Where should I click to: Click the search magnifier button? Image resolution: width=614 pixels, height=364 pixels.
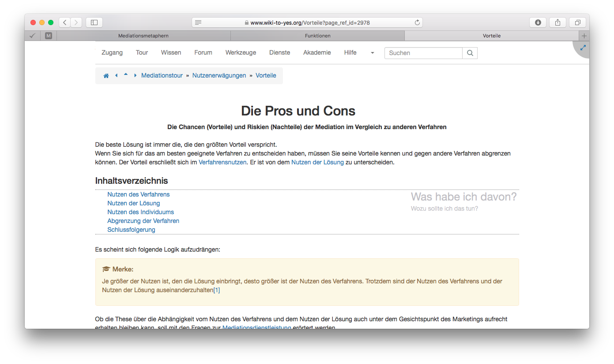(470, 53)
